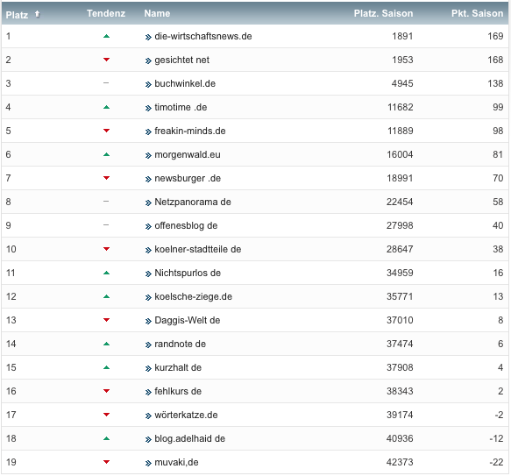Click neutral dash icon for Netzpanorama de
511x476 pixels.
tap(106, 202)
